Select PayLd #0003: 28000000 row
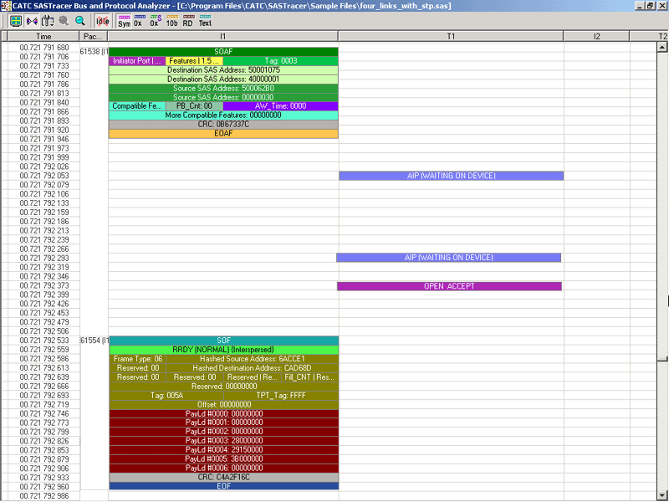 [x=224, y=441]
